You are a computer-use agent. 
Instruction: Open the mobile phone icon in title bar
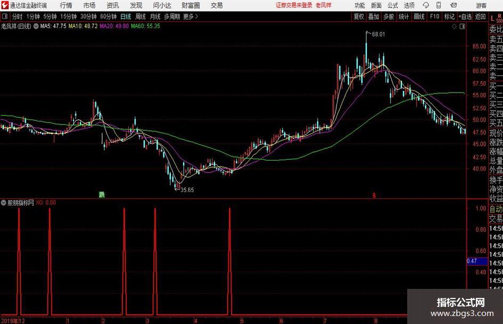click(439, 5)
